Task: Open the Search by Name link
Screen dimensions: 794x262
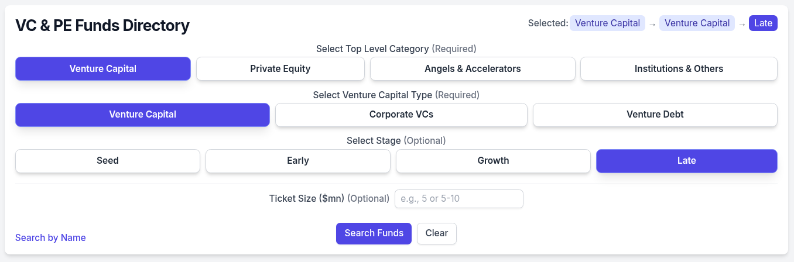Action: coord(50,237)
